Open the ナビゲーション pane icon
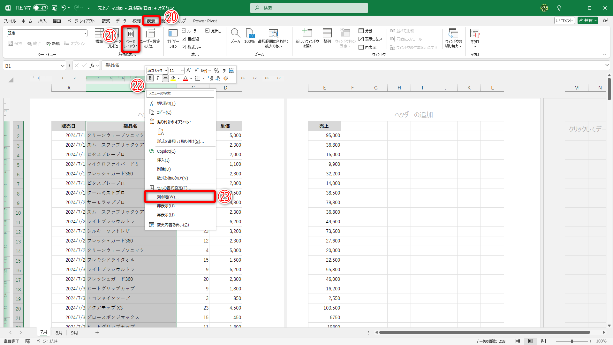This screenshot has height=345, width=613. click(173, 37)
